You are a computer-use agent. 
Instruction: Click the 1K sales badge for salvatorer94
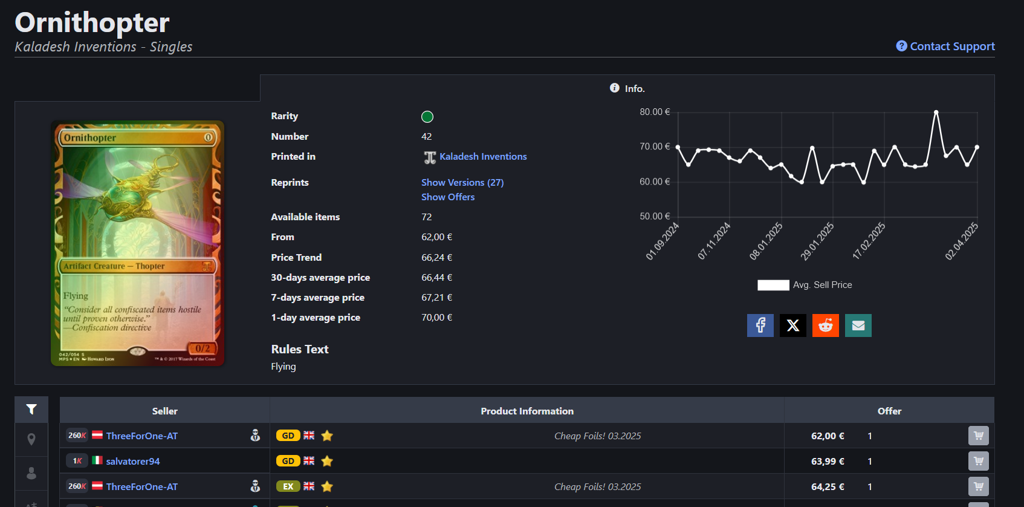(77, 461)
